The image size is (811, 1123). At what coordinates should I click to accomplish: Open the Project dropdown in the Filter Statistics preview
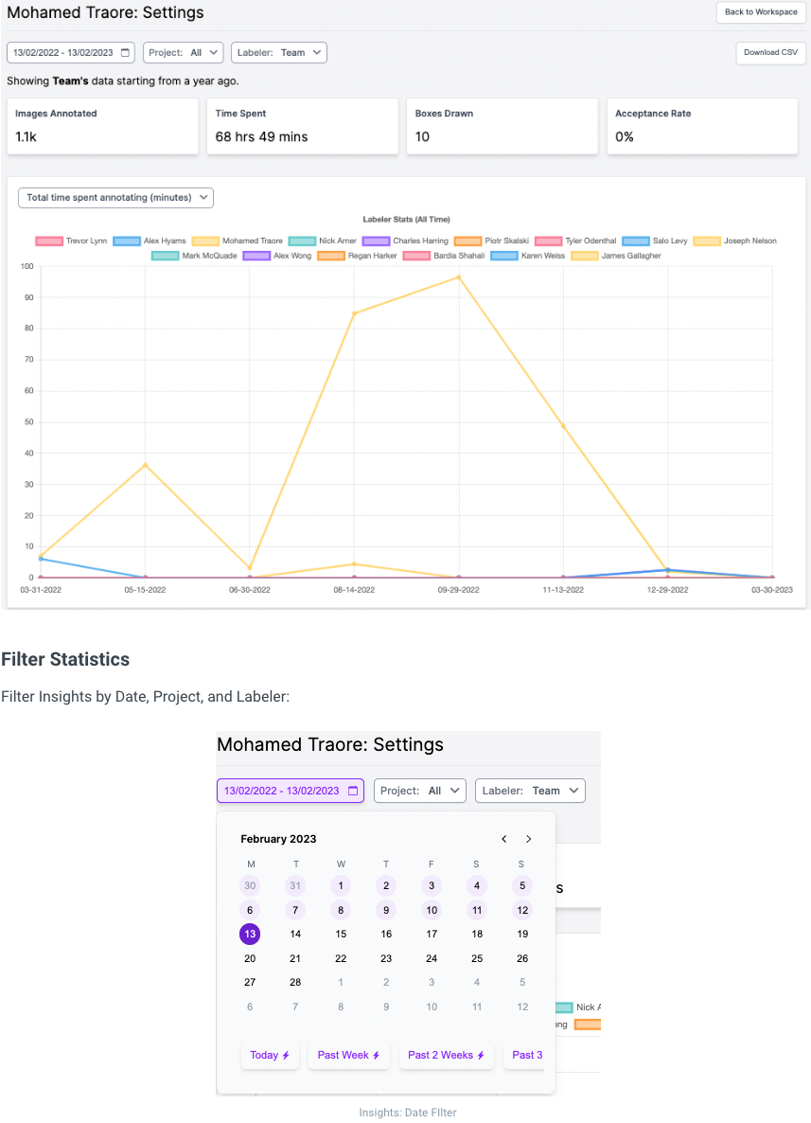[419, 790]
